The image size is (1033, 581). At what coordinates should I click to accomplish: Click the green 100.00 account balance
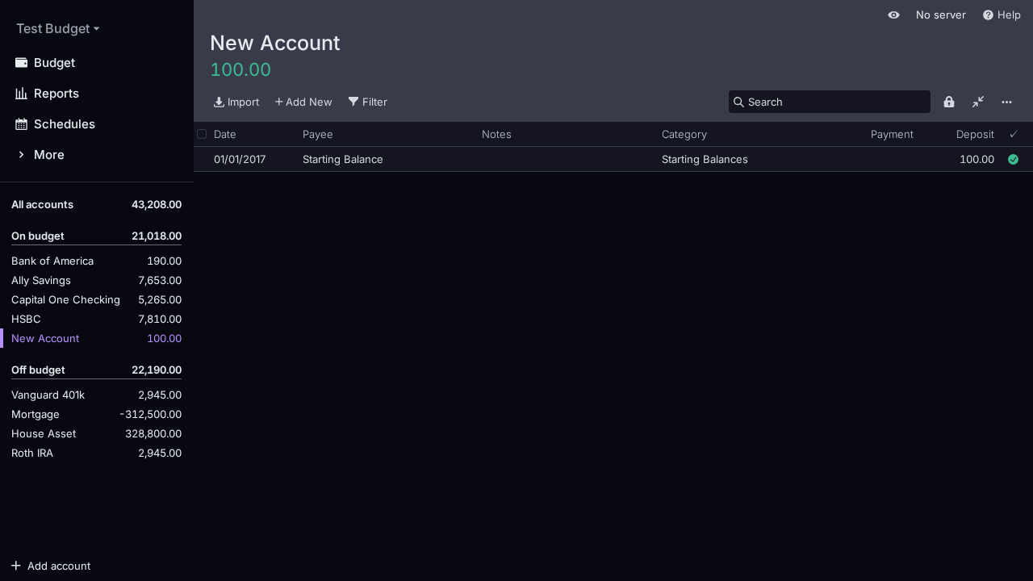pyautogui.click(x=240, y=70)
